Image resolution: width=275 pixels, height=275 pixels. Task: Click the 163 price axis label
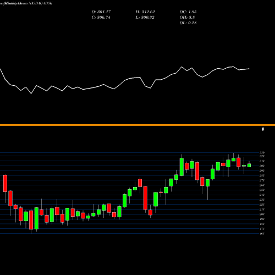tap(262, 234)
